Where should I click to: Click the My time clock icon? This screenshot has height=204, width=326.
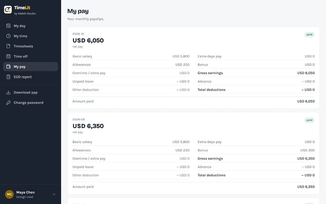[x=8, y=36]
